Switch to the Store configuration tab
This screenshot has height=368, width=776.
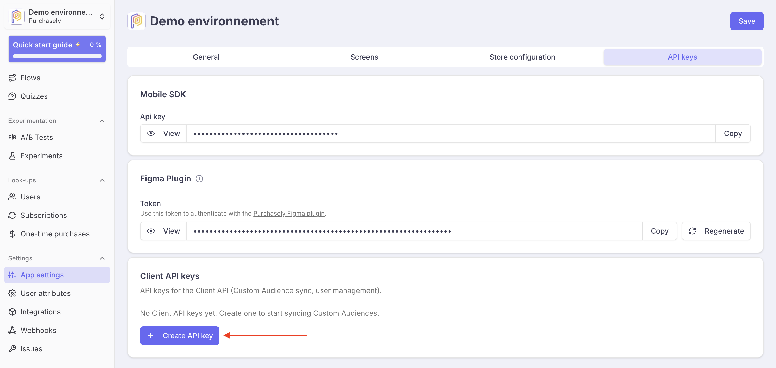pyautogui.click(x=522, y=57)
